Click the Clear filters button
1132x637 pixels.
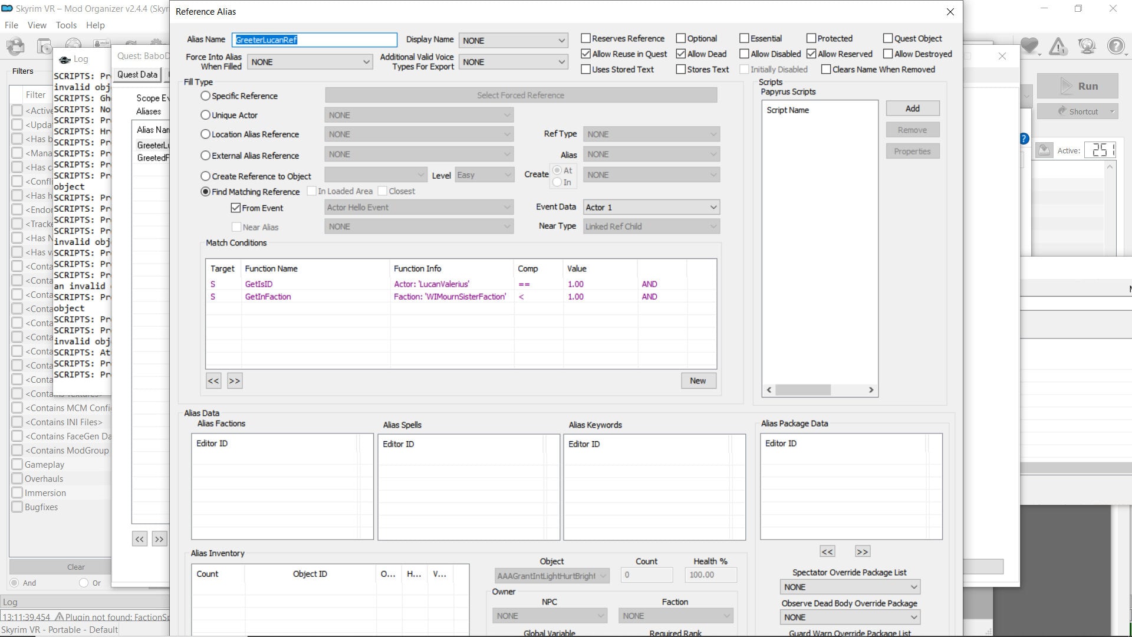75,567
